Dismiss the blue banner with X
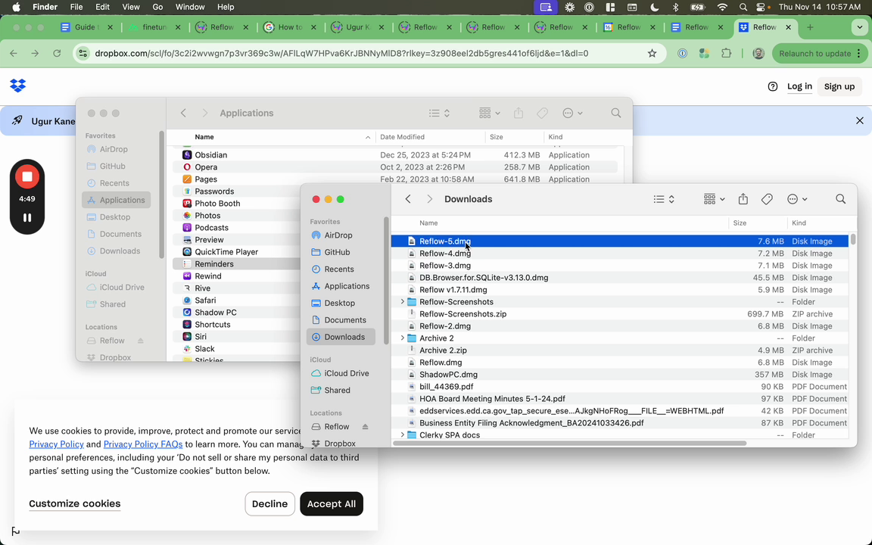This screenshot has height=545, width=872. coord(859,120)
